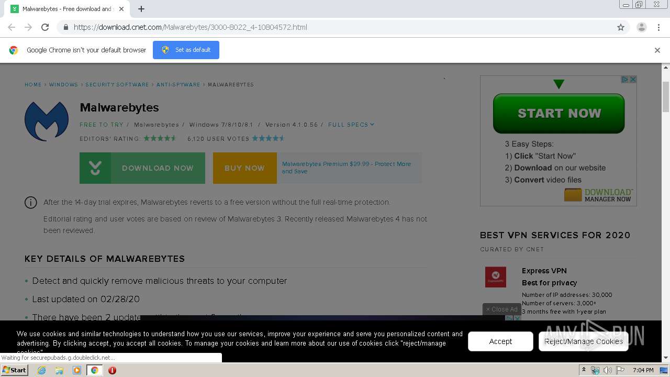Screen dimensions: 670x377
Task: Click the info circle icon by trial note
Action: click(x=31, y=203)
